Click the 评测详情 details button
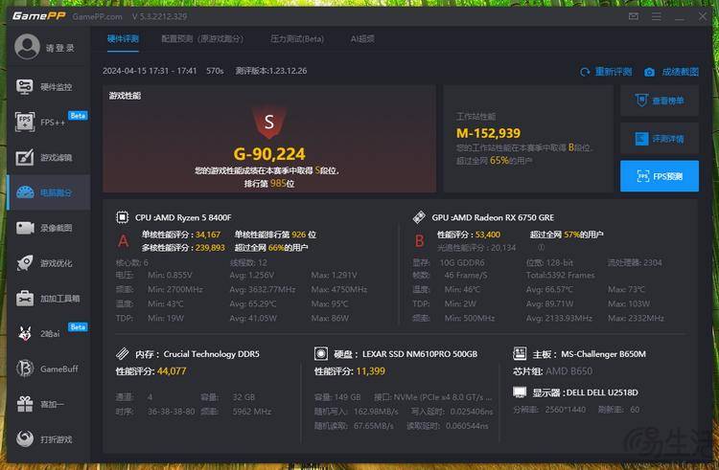This screenshot has height=470, width=719. (x=660, y=139)
